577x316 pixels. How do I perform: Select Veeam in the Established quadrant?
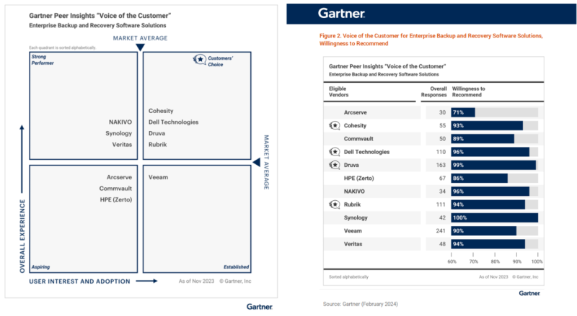click(x=158, y=177)
